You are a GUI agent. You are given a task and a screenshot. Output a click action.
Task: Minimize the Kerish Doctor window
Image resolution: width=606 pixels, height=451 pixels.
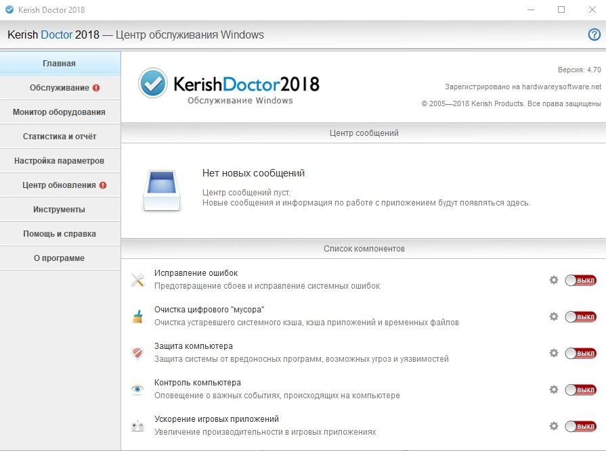531,9
